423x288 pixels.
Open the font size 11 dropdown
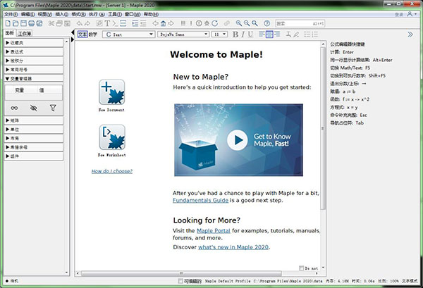coord(219,35)
